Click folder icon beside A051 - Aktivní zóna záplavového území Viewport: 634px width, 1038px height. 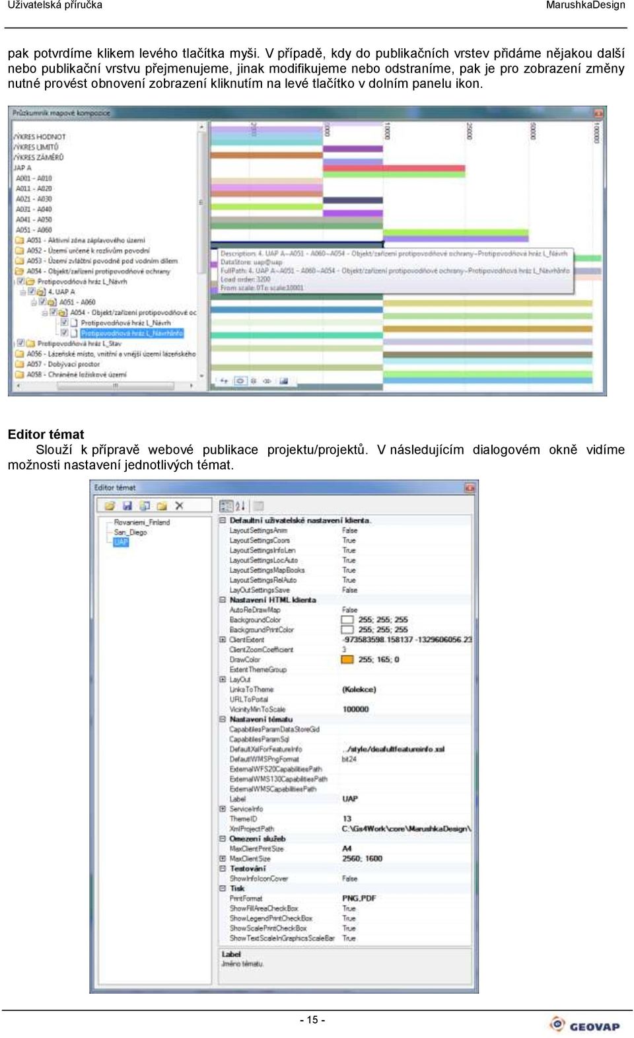tap(20, 241)
